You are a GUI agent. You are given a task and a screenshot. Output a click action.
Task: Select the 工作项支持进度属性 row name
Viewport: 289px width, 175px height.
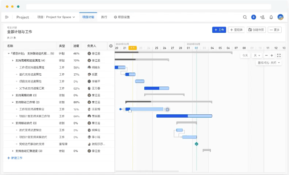(32, 67)
